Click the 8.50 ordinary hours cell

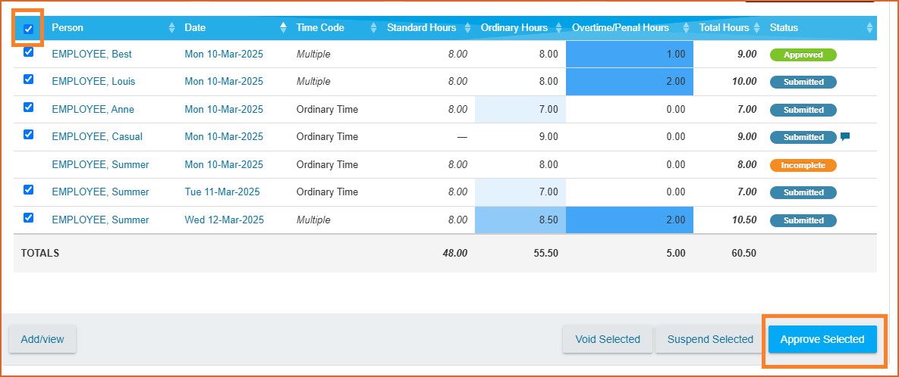click(520, 220)
